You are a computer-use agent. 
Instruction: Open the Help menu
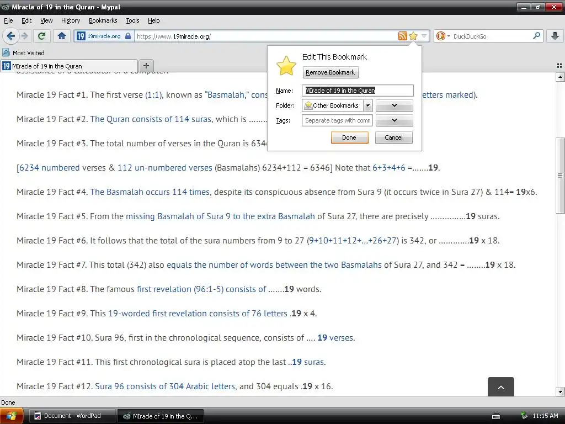pos(153,20)
